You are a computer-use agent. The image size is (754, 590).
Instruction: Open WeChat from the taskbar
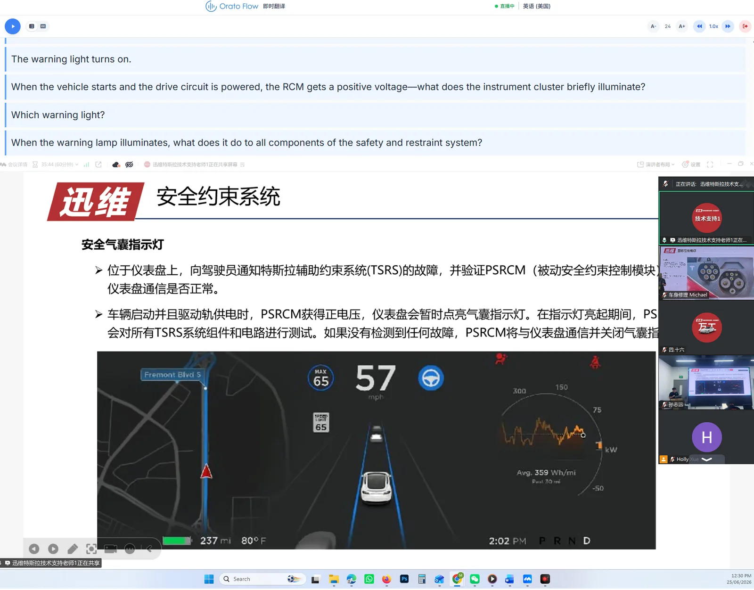coord(475,579)
